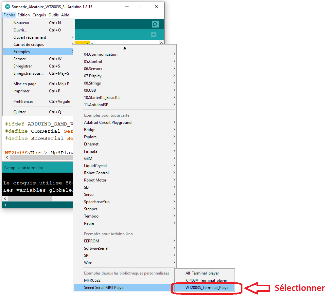Click the up arrow at the examples list top
The height and width of the screenshot is (304, 335).
click(125, 48)
